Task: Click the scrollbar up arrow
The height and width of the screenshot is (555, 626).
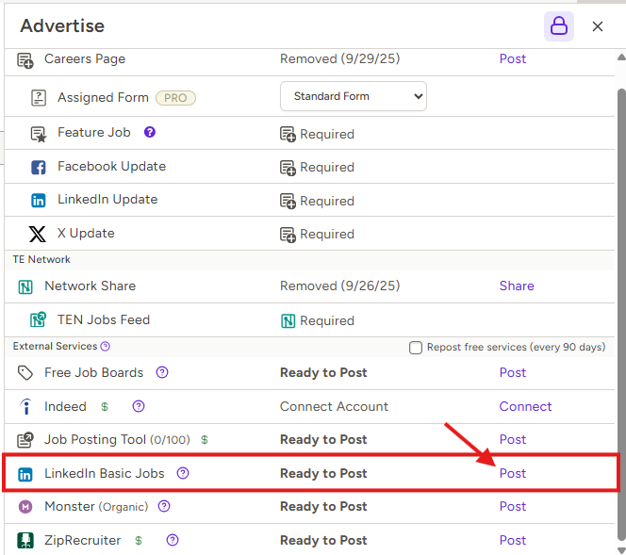Action: [621, 57]
